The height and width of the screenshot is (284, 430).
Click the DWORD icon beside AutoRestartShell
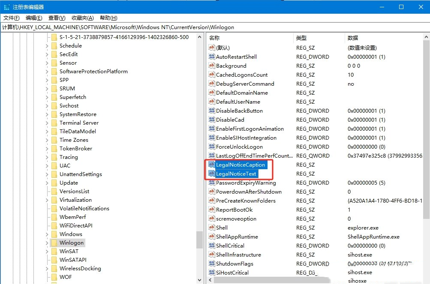point(211,57)
